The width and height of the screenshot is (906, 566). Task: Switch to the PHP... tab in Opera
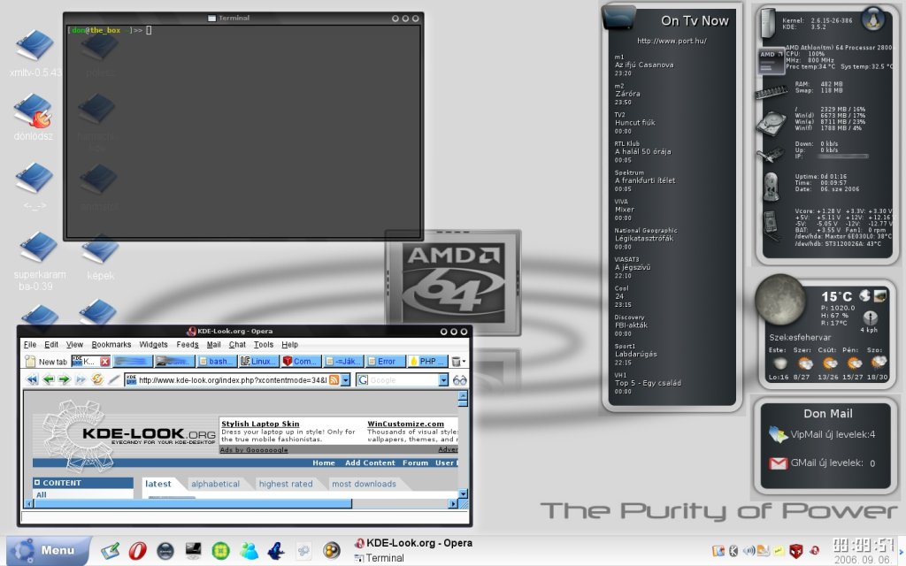(x=427, y=362)
